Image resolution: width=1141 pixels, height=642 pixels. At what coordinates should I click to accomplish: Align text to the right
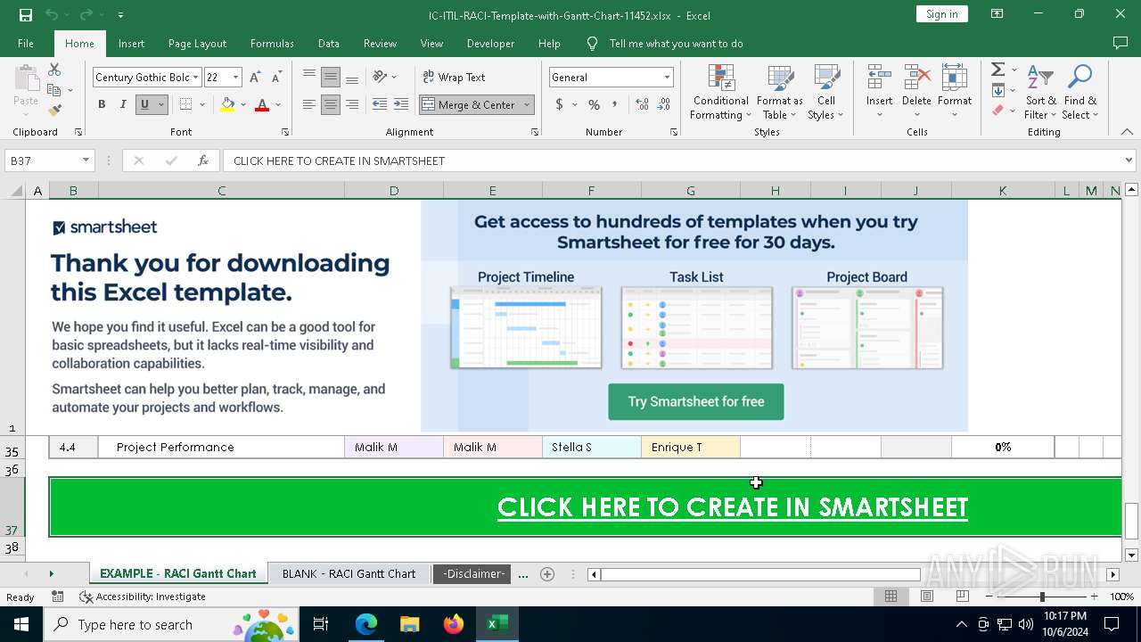352,104
